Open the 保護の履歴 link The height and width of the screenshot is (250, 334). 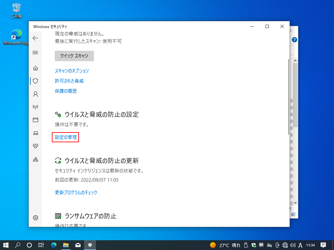click(x=66, y=91)
